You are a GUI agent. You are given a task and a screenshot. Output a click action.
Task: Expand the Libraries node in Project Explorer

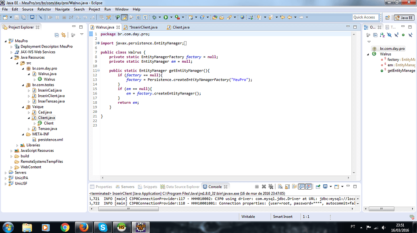(x=17, y=145)
